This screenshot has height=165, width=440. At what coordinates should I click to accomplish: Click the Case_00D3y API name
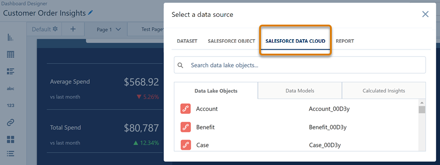click(x=325, y=145)
